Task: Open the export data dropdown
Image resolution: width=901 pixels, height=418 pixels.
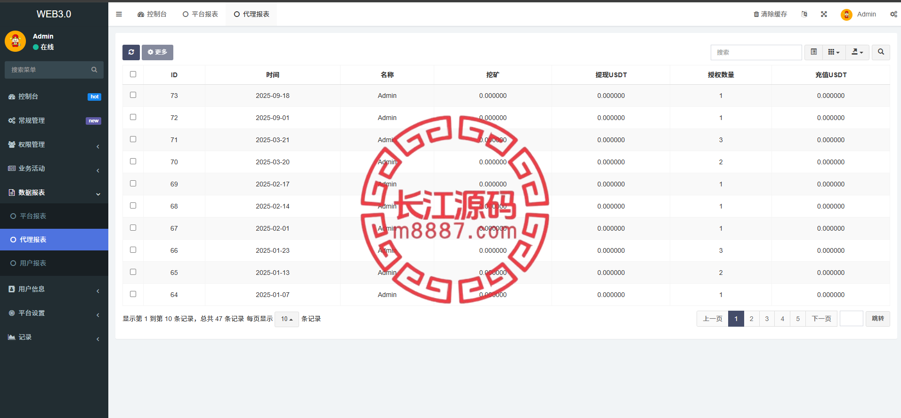Action: pyautogui.click(x=857, y=52)
